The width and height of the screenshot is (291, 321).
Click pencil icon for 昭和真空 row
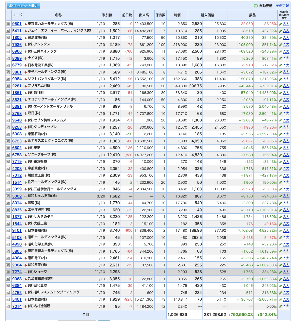tap(280, 286)
